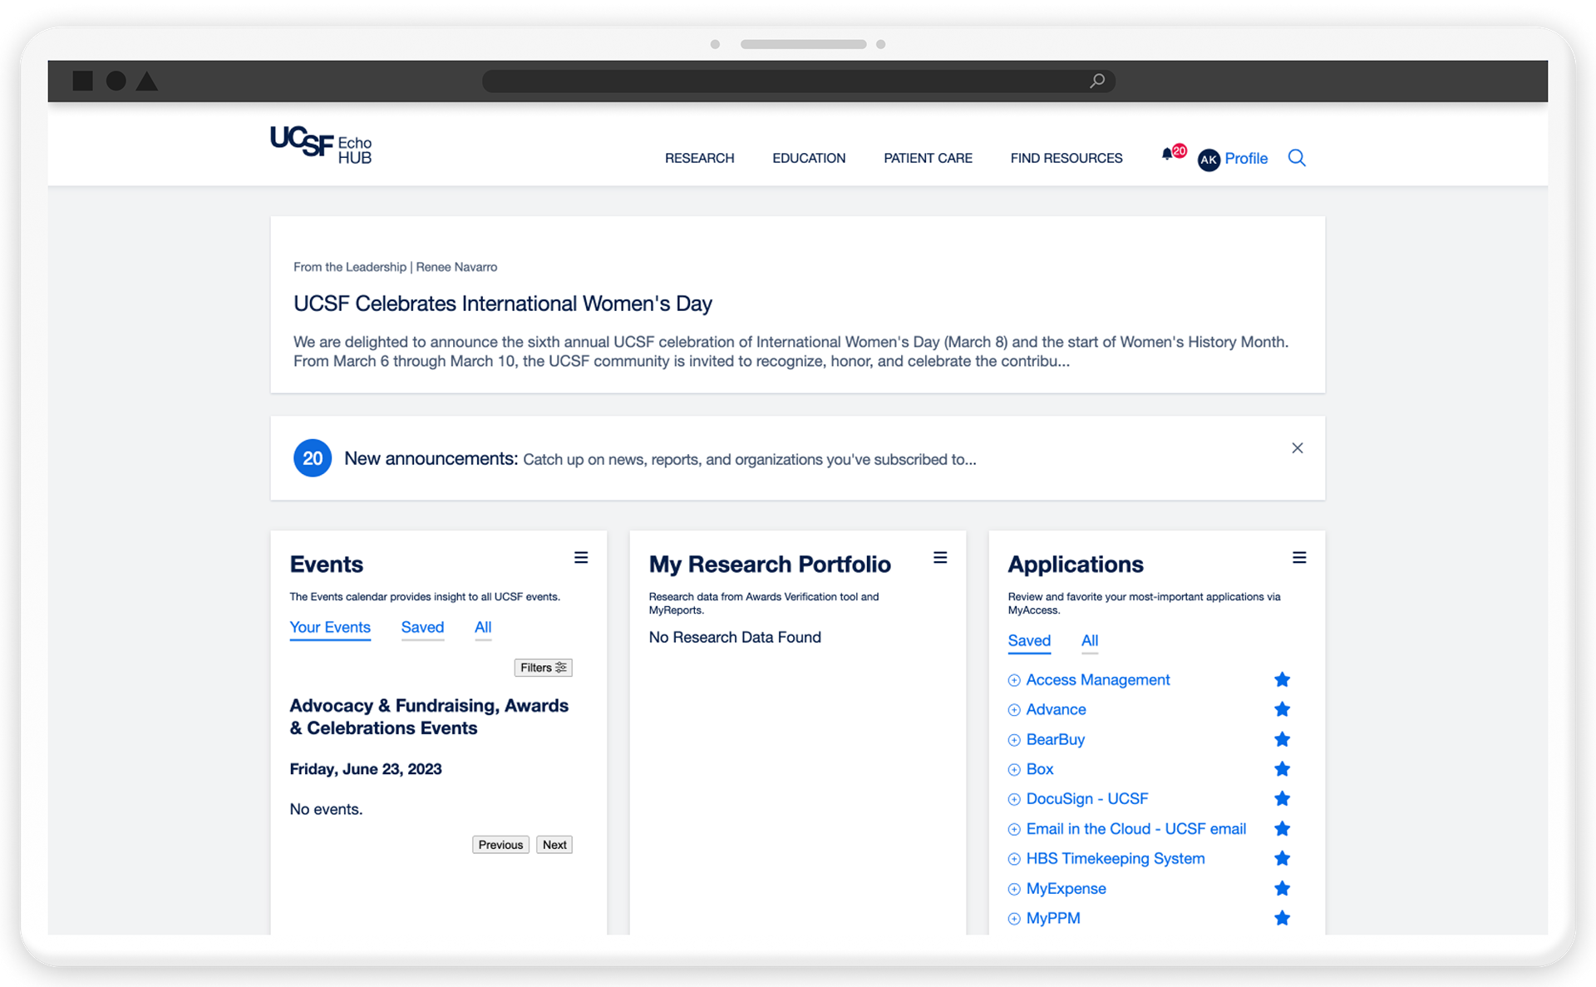Click the square browser window control
Viewport: 1596px width, 987px height.
pos(83,81)
